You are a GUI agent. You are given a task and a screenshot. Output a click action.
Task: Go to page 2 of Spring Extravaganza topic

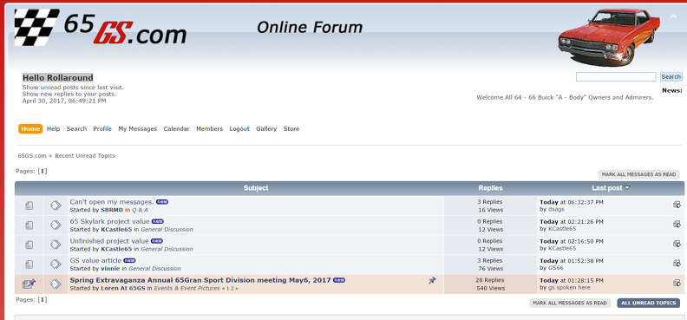232,289
